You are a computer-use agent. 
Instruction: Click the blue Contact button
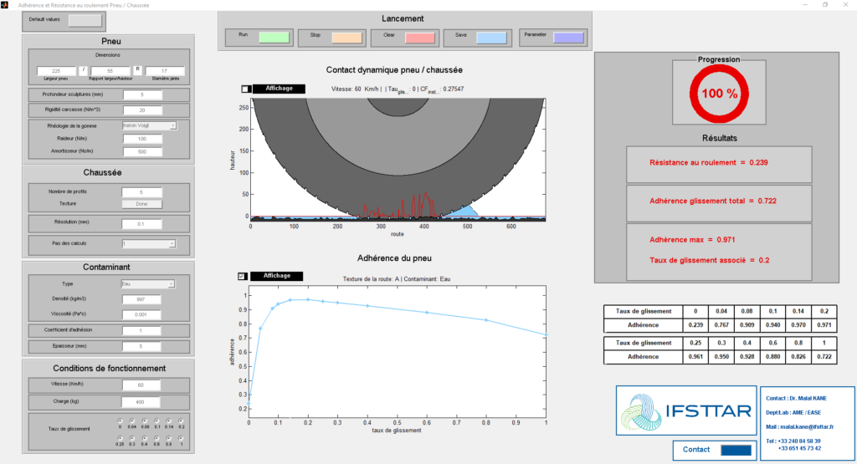click(x=736, y=450)
